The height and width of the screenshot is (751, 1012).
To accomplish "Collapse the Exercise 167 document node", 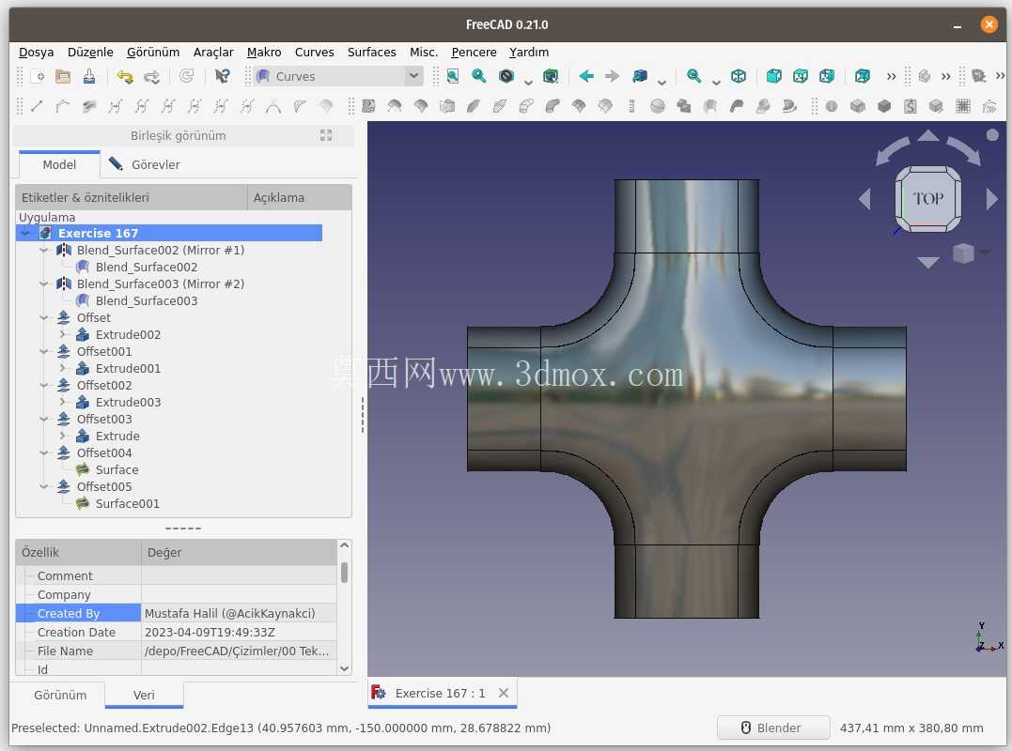I will coord(25,233).
